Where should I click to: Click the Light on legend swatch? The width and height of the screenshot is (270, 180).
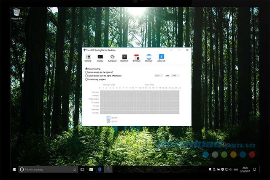[x=108, y=121]
